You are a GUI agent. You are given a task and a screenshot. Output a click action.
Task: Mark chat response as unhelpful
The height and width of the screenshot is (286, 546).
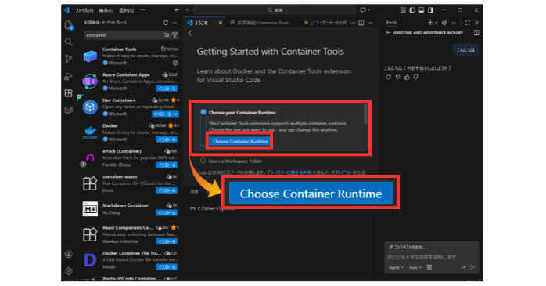(x=416, y=77)
